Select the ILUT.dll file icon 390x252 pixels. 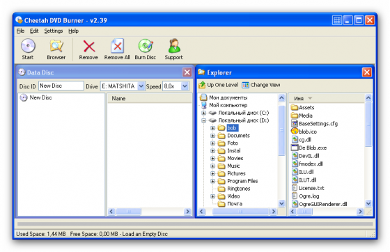click(295, 180)
